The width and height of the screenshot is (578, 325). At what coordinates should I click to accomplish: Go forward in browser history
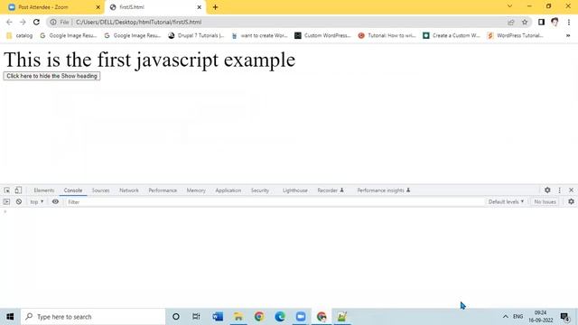[23, 22]
